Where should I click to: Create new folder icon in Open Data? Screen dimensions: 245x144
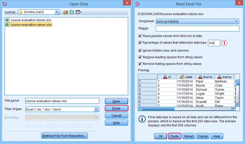(x=72, y=12)
